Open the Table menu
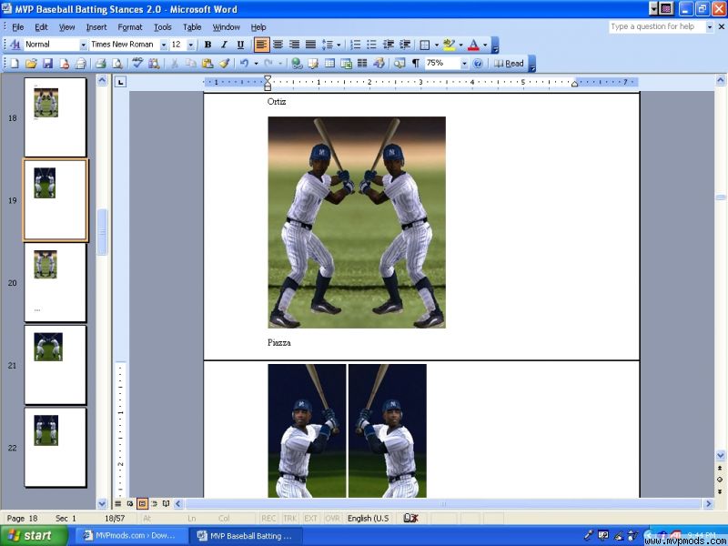728x546 pixels. click(x=192, y=27)
